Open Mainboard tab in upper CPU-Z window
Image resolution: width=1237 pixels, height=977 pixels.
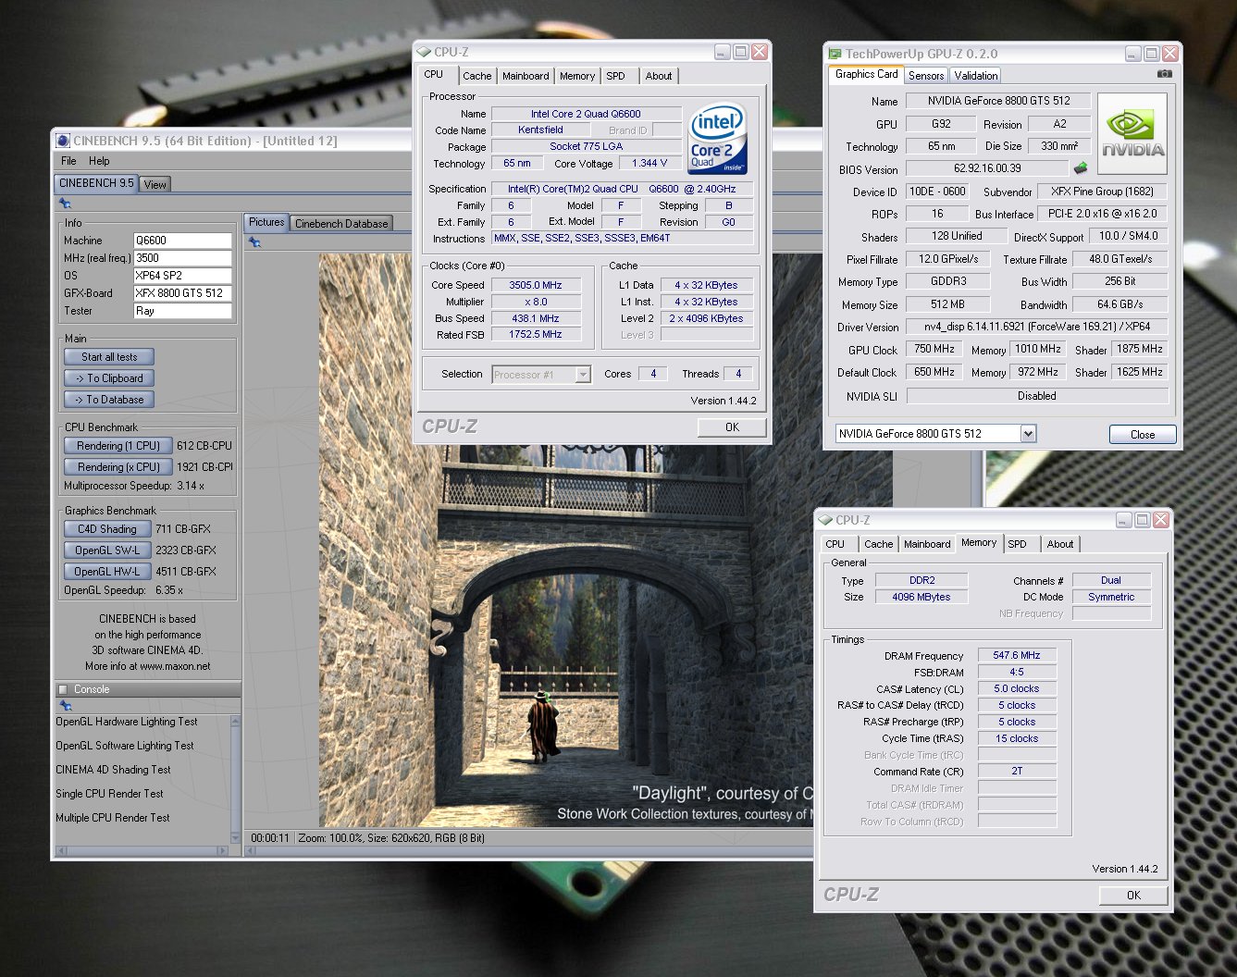[x=526, y=76]
